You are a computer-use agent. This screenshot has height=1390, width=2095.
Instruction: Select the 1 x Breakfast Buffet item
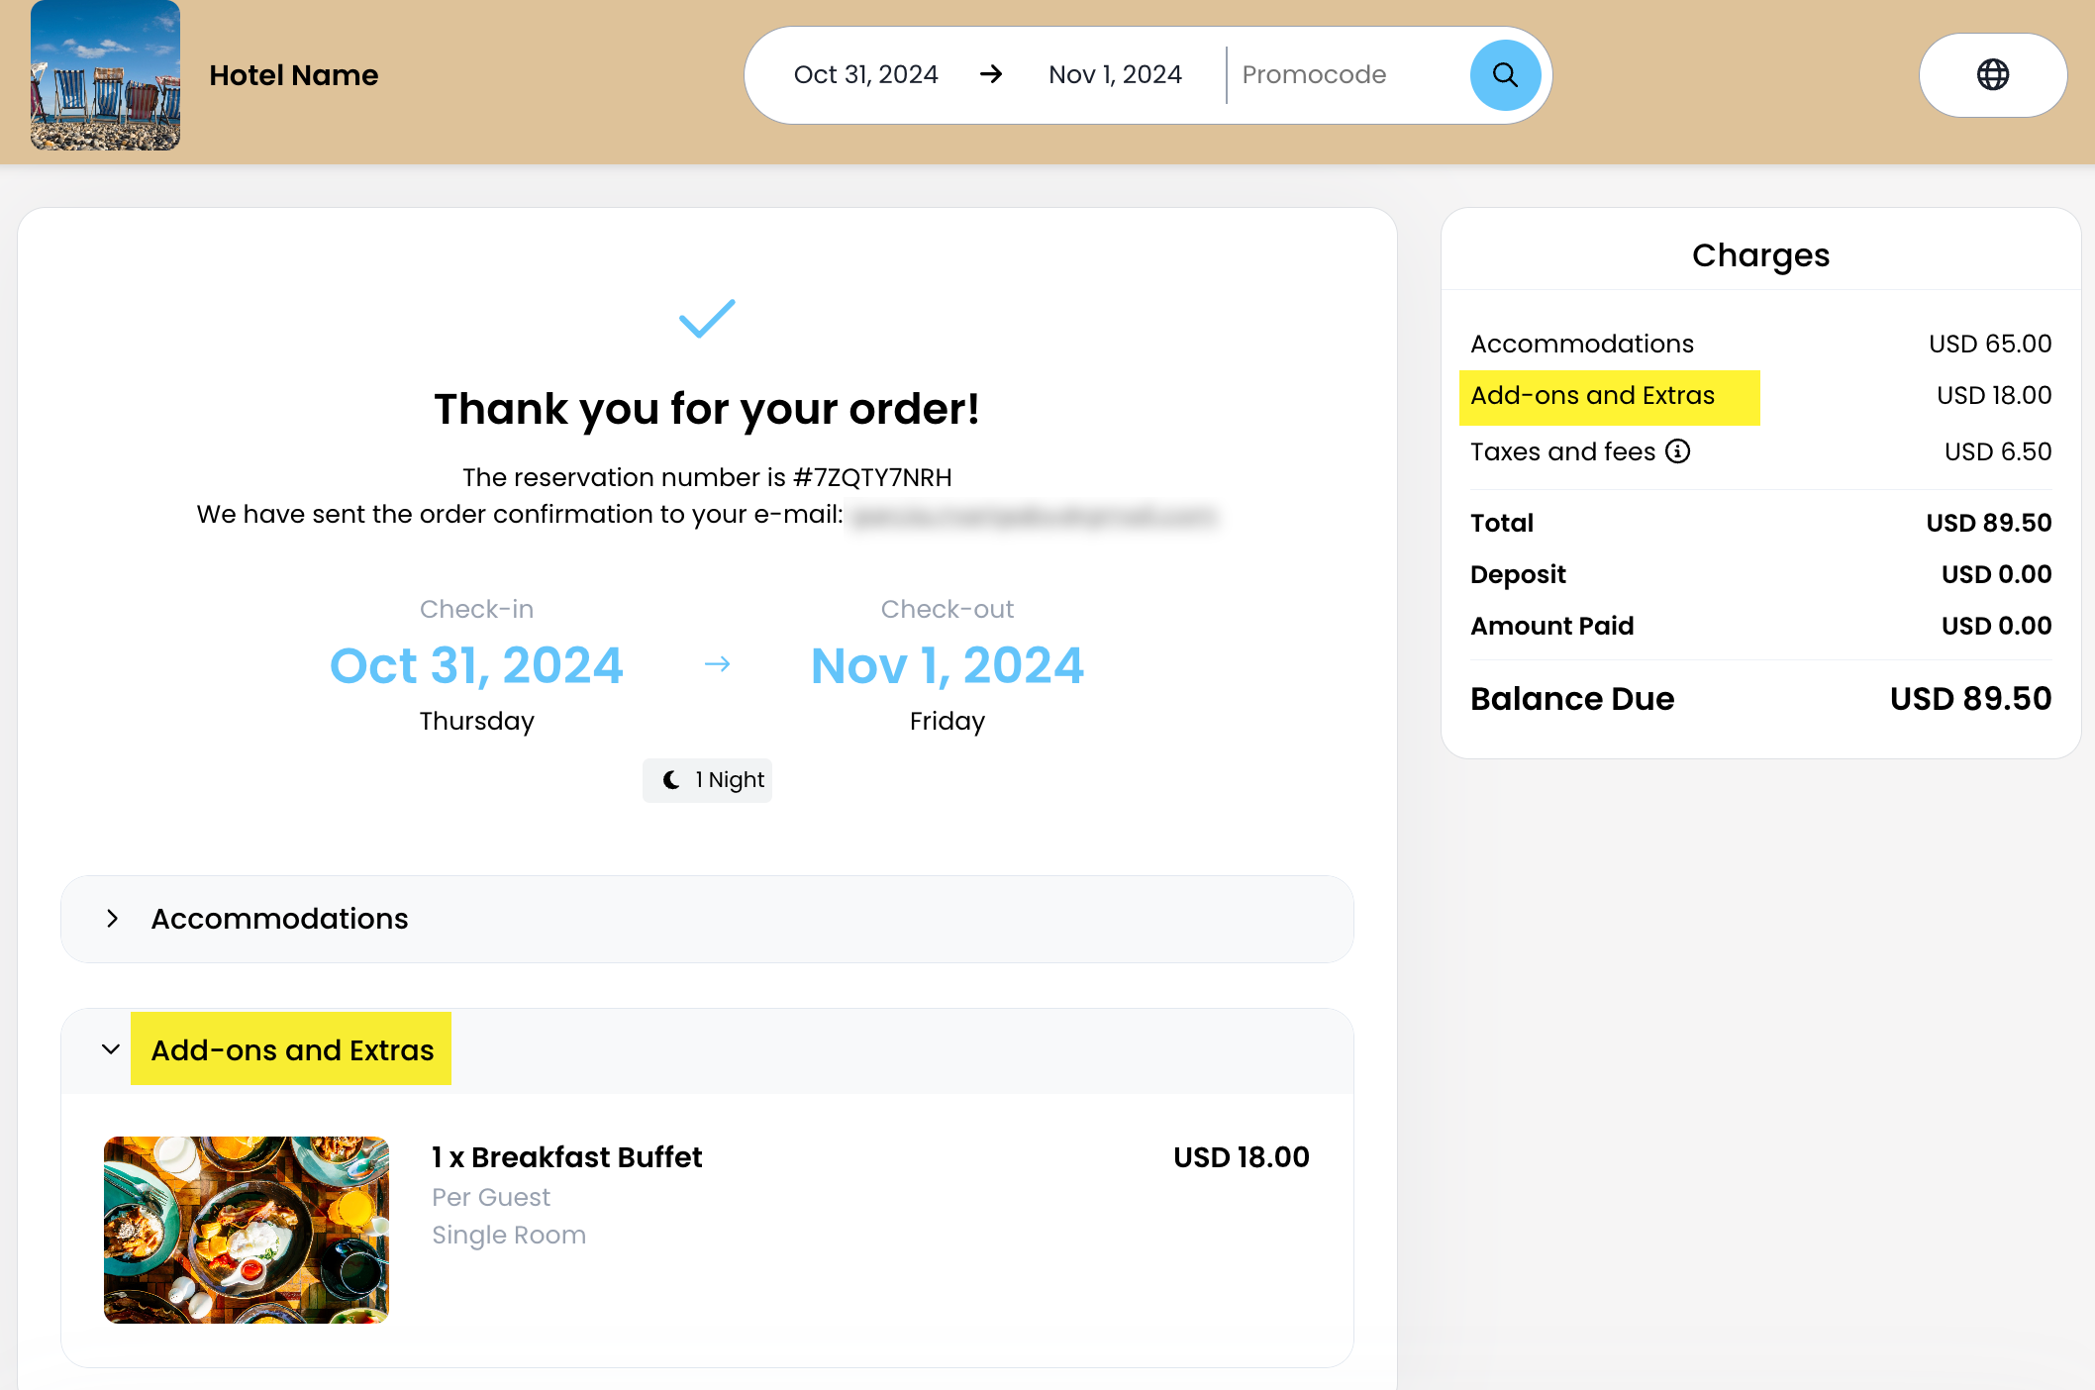pyautogui.click(x=566, y=1157)
